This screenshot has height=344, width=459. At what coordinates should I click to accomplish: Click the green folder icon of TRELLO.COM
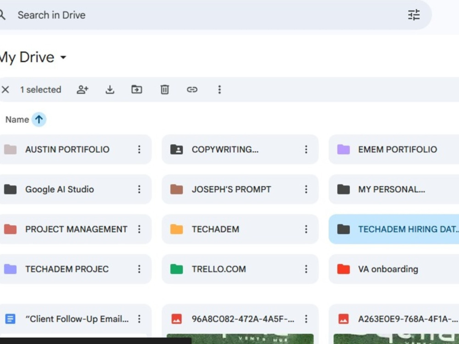(x=177, y=269)
